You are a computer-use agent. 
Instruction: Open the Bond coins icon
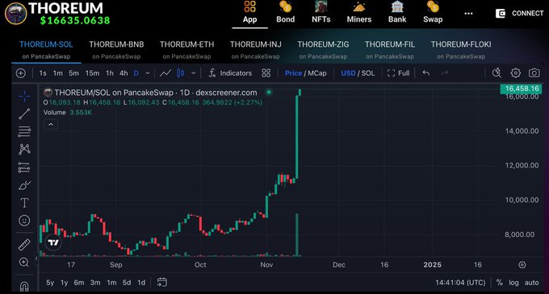pyautogui.click(x=285, y=6)
